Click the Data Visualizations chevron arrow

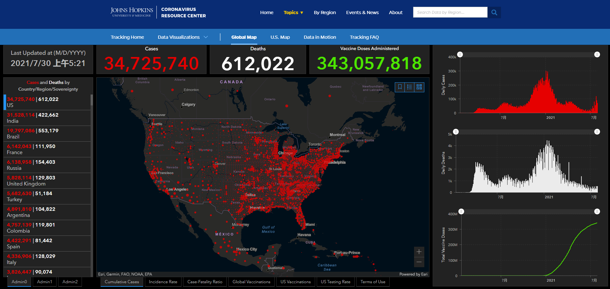[x=206, y=37]
